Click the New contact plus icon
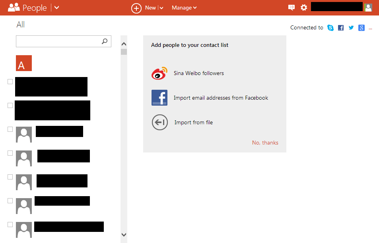The image size is (379, 243). coord(136,8)
